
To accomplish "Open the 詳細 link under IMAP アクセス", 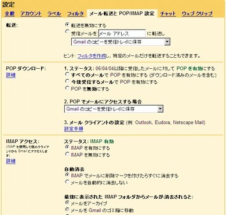I will 10,161.
